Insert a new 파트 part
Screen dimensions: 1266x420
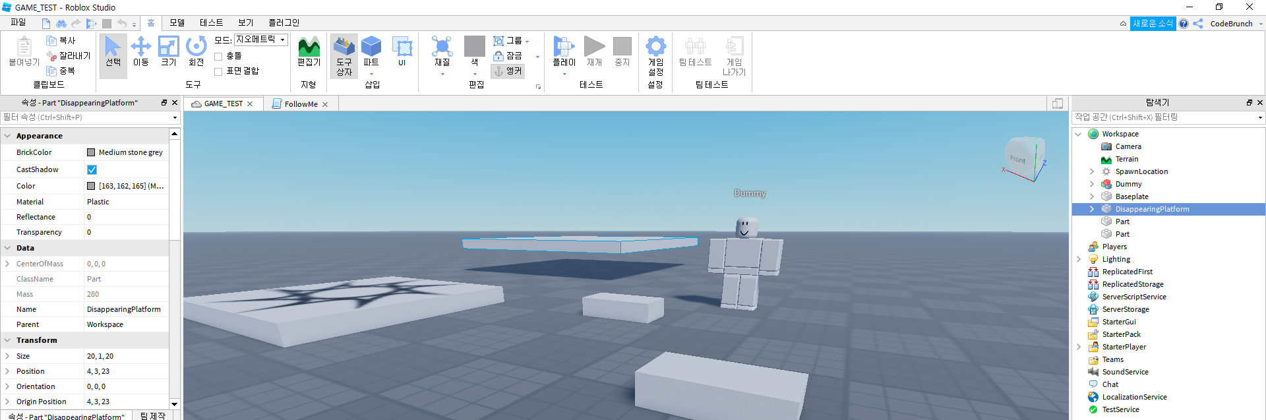(371, 53)
